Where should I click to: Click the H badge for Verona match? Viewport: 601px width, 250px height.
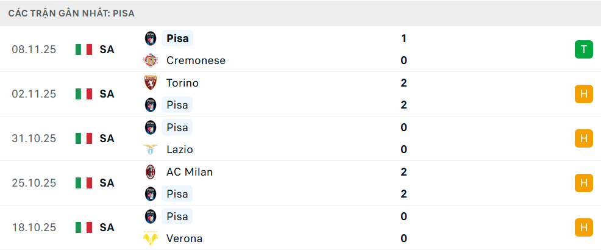(x=583, y=227)
